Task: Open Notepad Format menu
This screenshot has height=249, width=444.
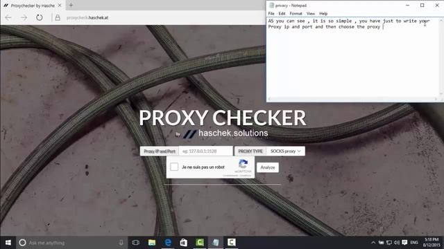Action: [x=296, y=14]
